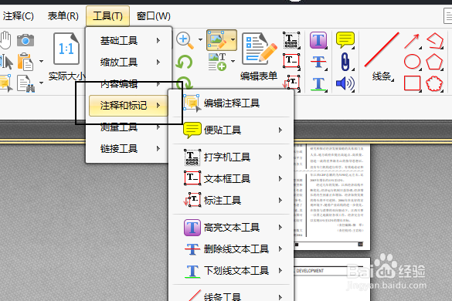
Task: Choose 编辑注释工具 from submenu
Action: click(x=231, y=103)
